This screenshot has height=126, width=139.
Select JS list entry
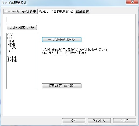click(9, 51)
